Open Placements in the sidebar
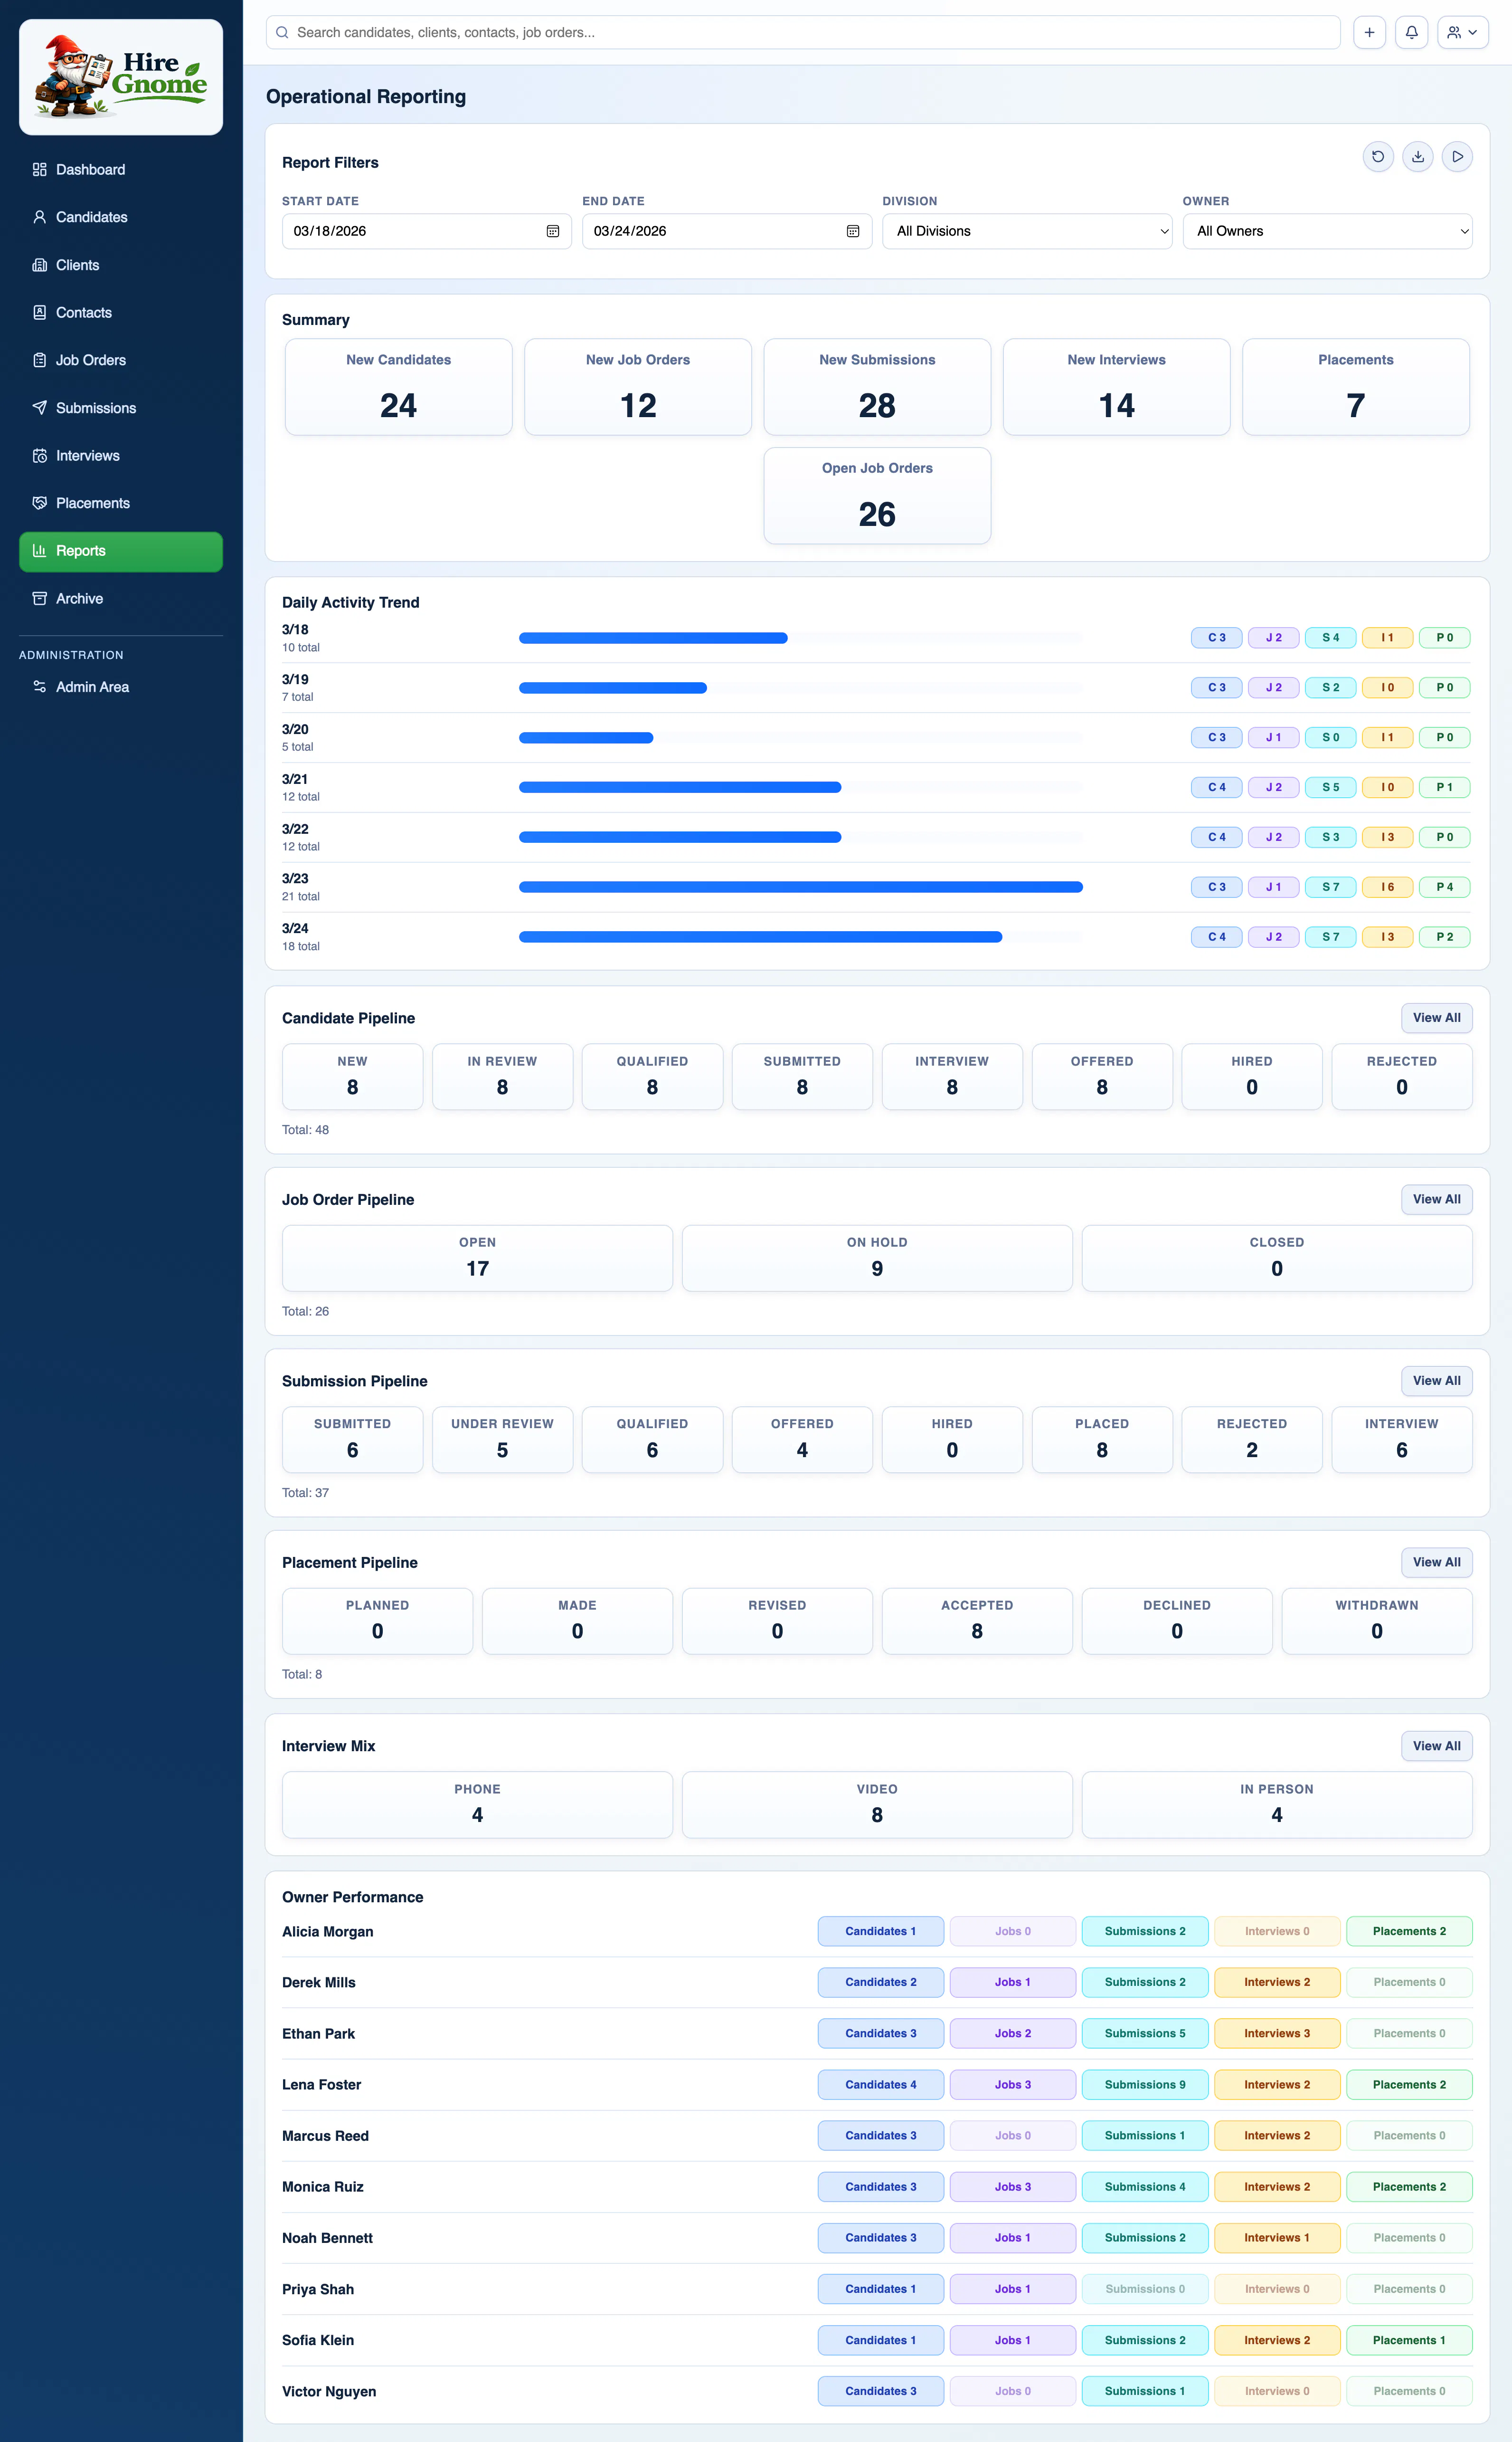This screenshot has width=1512, height=2442. tap(121, 503)
